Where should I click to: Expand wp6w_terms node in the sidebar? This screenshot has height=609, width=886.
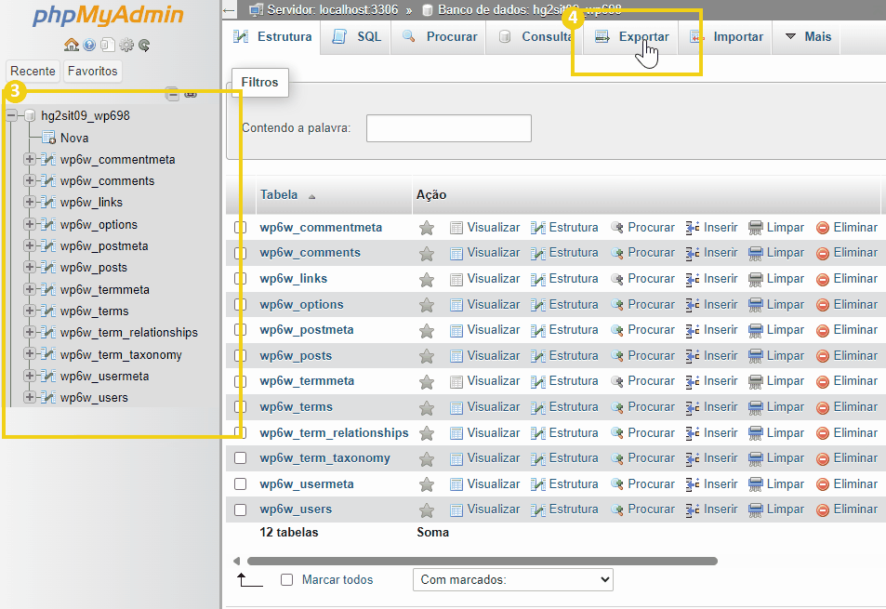[x=30, y=311]
